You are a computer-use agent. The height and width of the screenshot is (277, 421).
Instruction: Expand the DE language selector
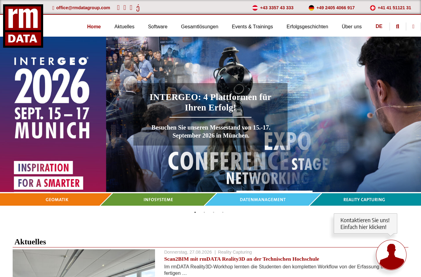tap(379, 26)
